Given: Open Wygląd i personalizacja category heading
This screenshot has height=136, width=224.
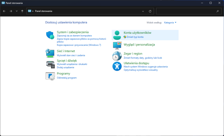Looking at the screenshot, I should click(x=139, y=45).
